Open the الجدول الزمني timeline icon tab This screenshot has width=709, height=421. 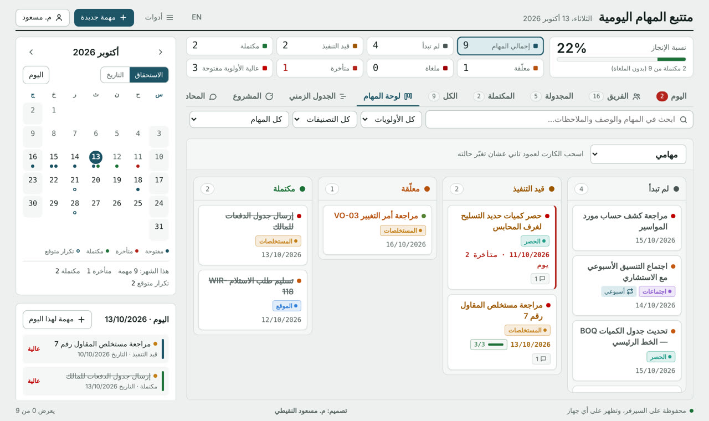point(318,96)
